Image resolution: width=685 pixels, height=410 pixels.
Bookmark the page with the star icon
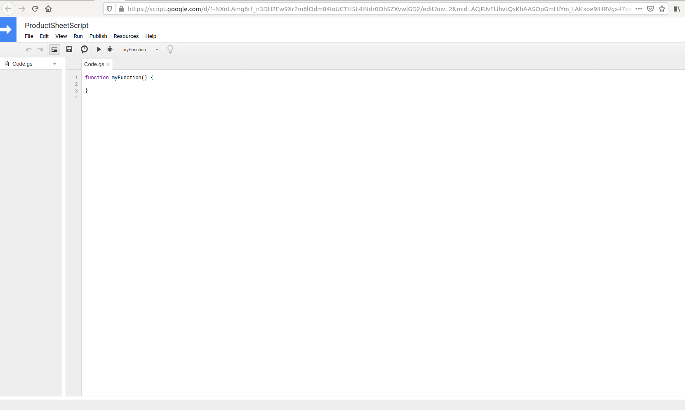[662, 8]
